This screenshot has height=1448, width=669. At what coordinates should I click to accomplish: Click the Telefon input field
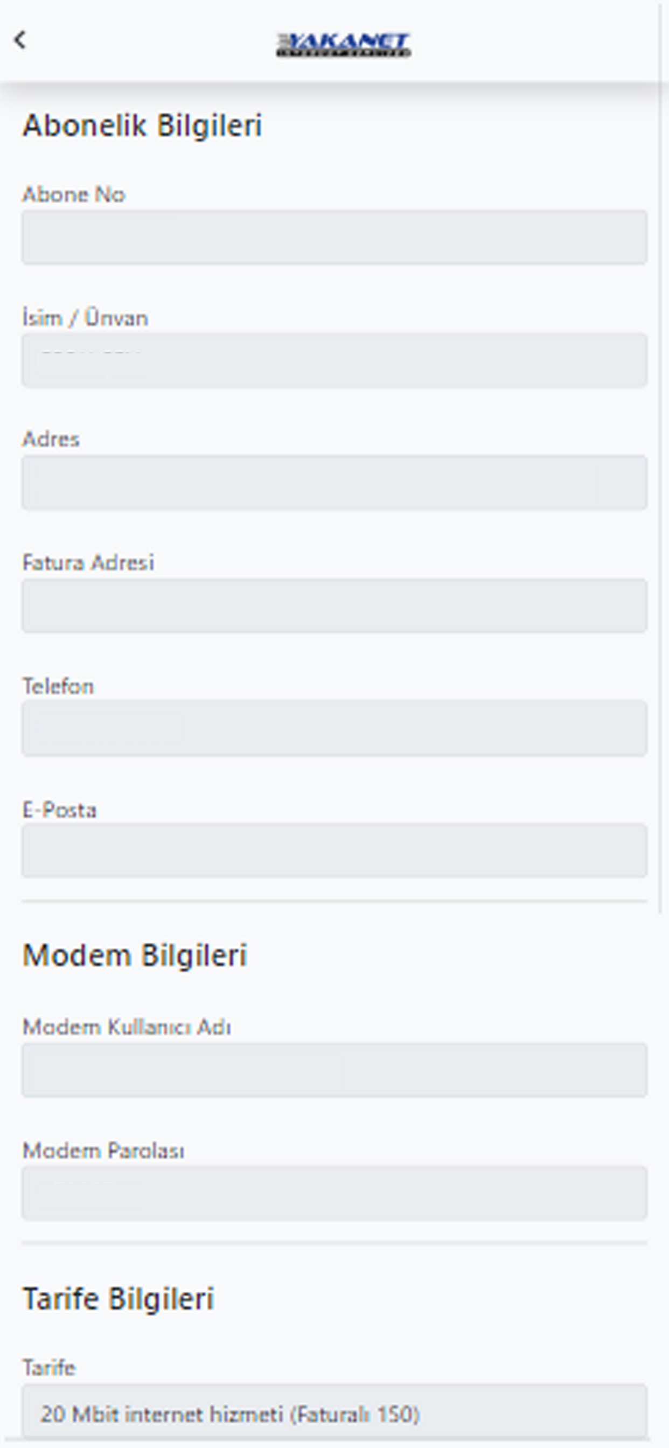(334, 728)
